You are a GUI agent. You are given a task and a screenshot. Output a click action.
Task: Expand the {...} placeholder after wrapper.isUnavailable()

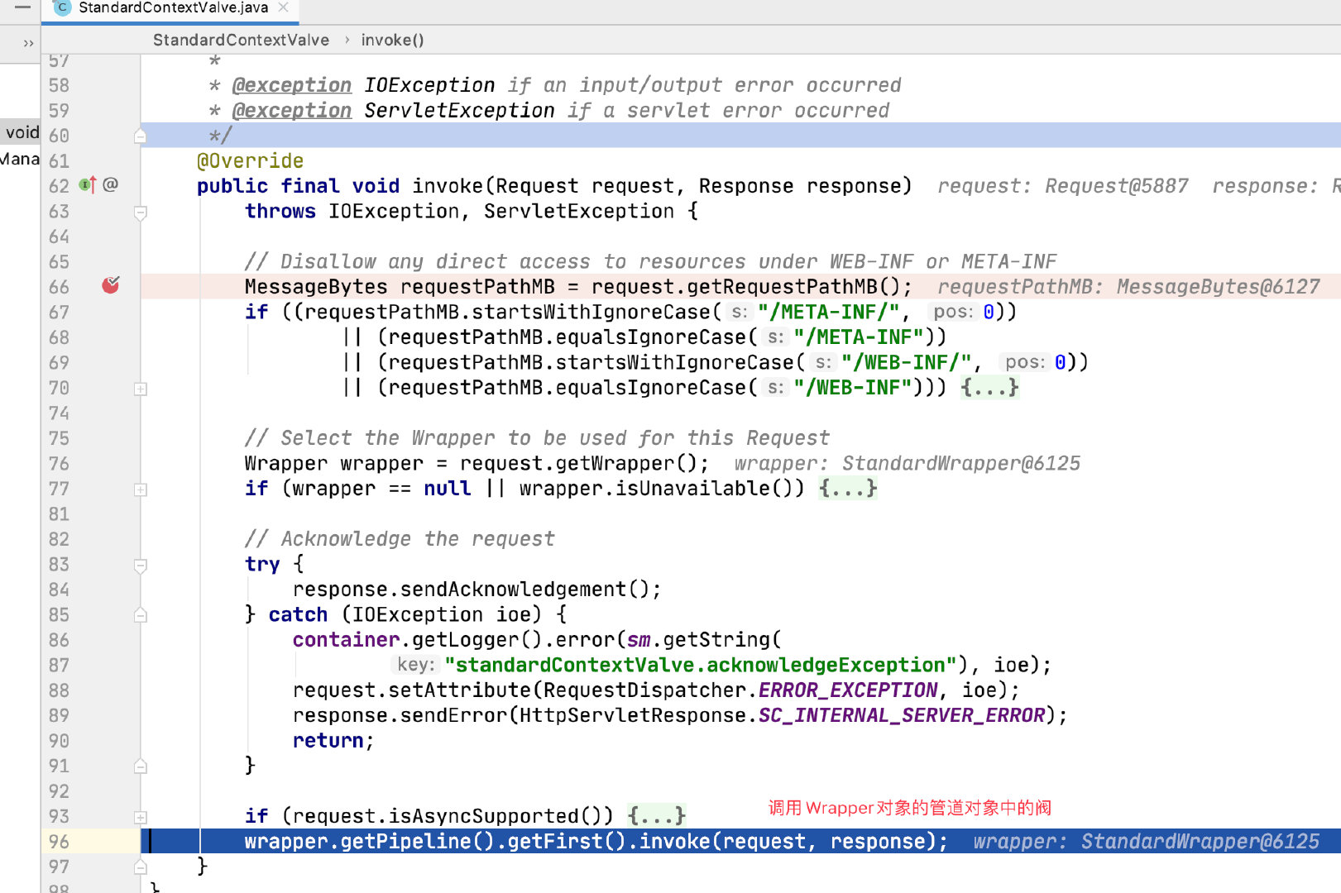click(x=847, y=488)
